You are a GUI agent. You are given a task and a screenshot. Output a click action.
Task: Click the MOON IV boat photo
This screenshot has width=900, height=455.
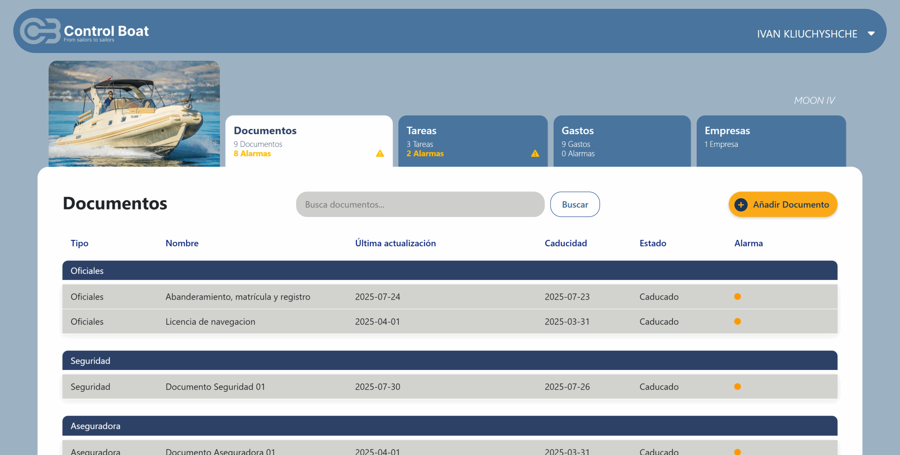click(x=134, y=113)
